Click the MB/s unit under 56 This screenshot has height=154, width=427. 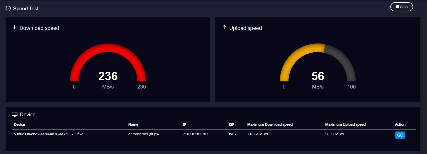click(318, 87)
